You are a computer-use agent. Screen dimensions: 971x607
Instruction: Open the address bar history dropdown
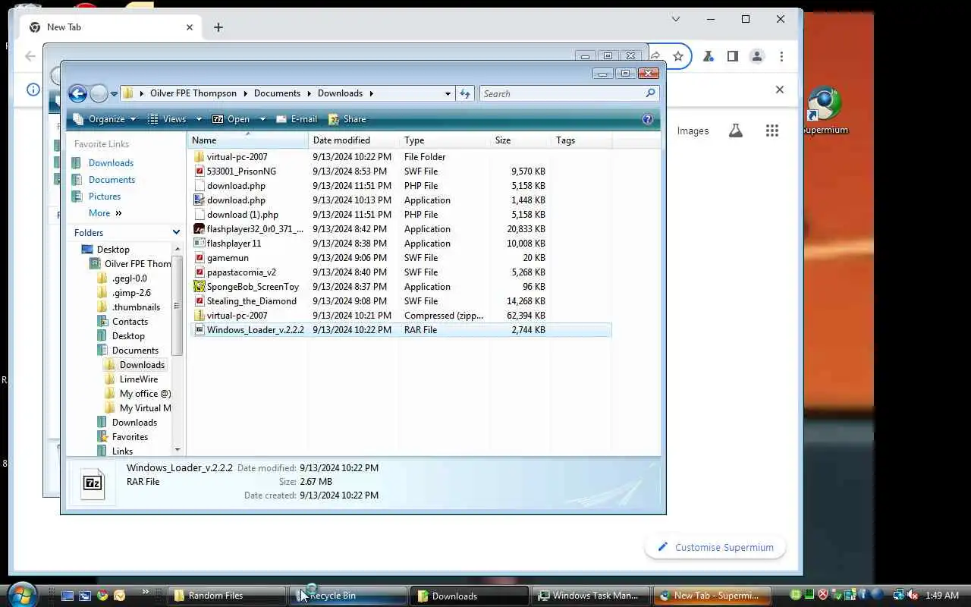click(448, 93)
